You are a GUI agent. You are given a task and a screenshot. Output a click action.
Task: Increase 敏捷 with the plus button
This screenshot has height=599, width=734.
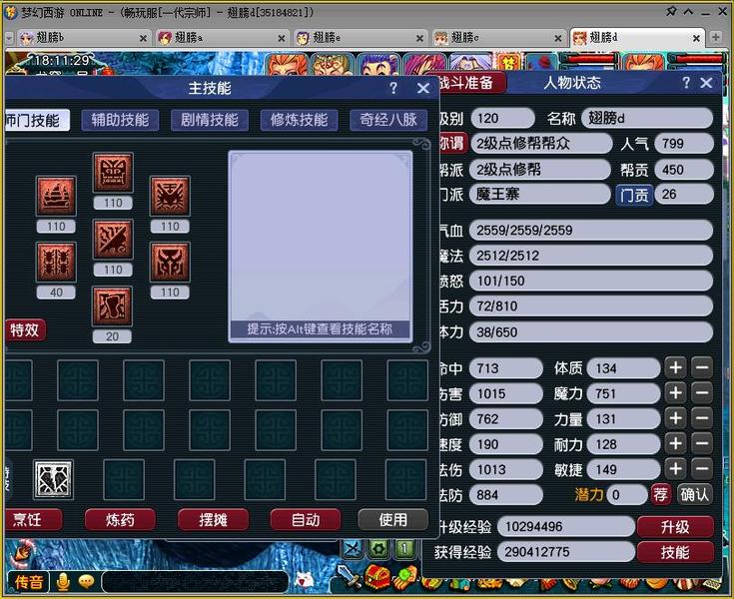tap(675, 469)
